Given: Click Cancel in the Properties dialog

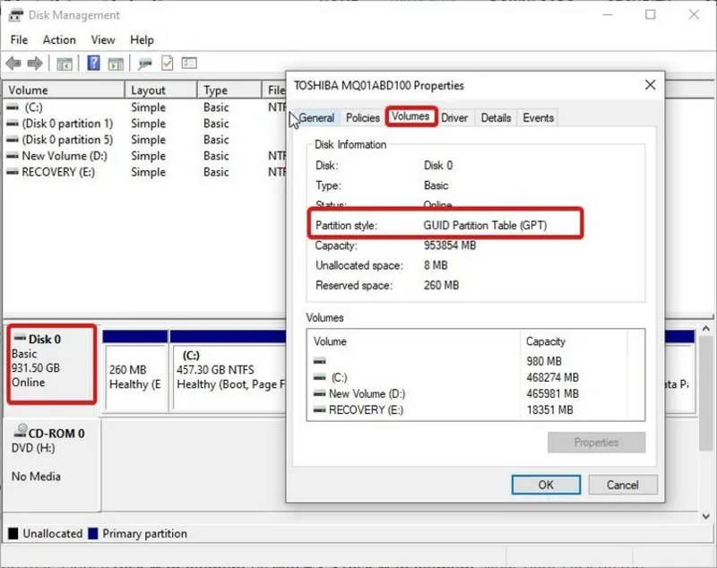Looking at the screenshot, I should 622,485.
